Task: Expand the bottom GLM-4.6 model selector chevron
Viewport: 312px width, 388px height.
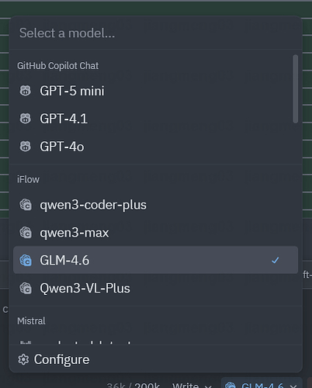Action: coord(293,386)
